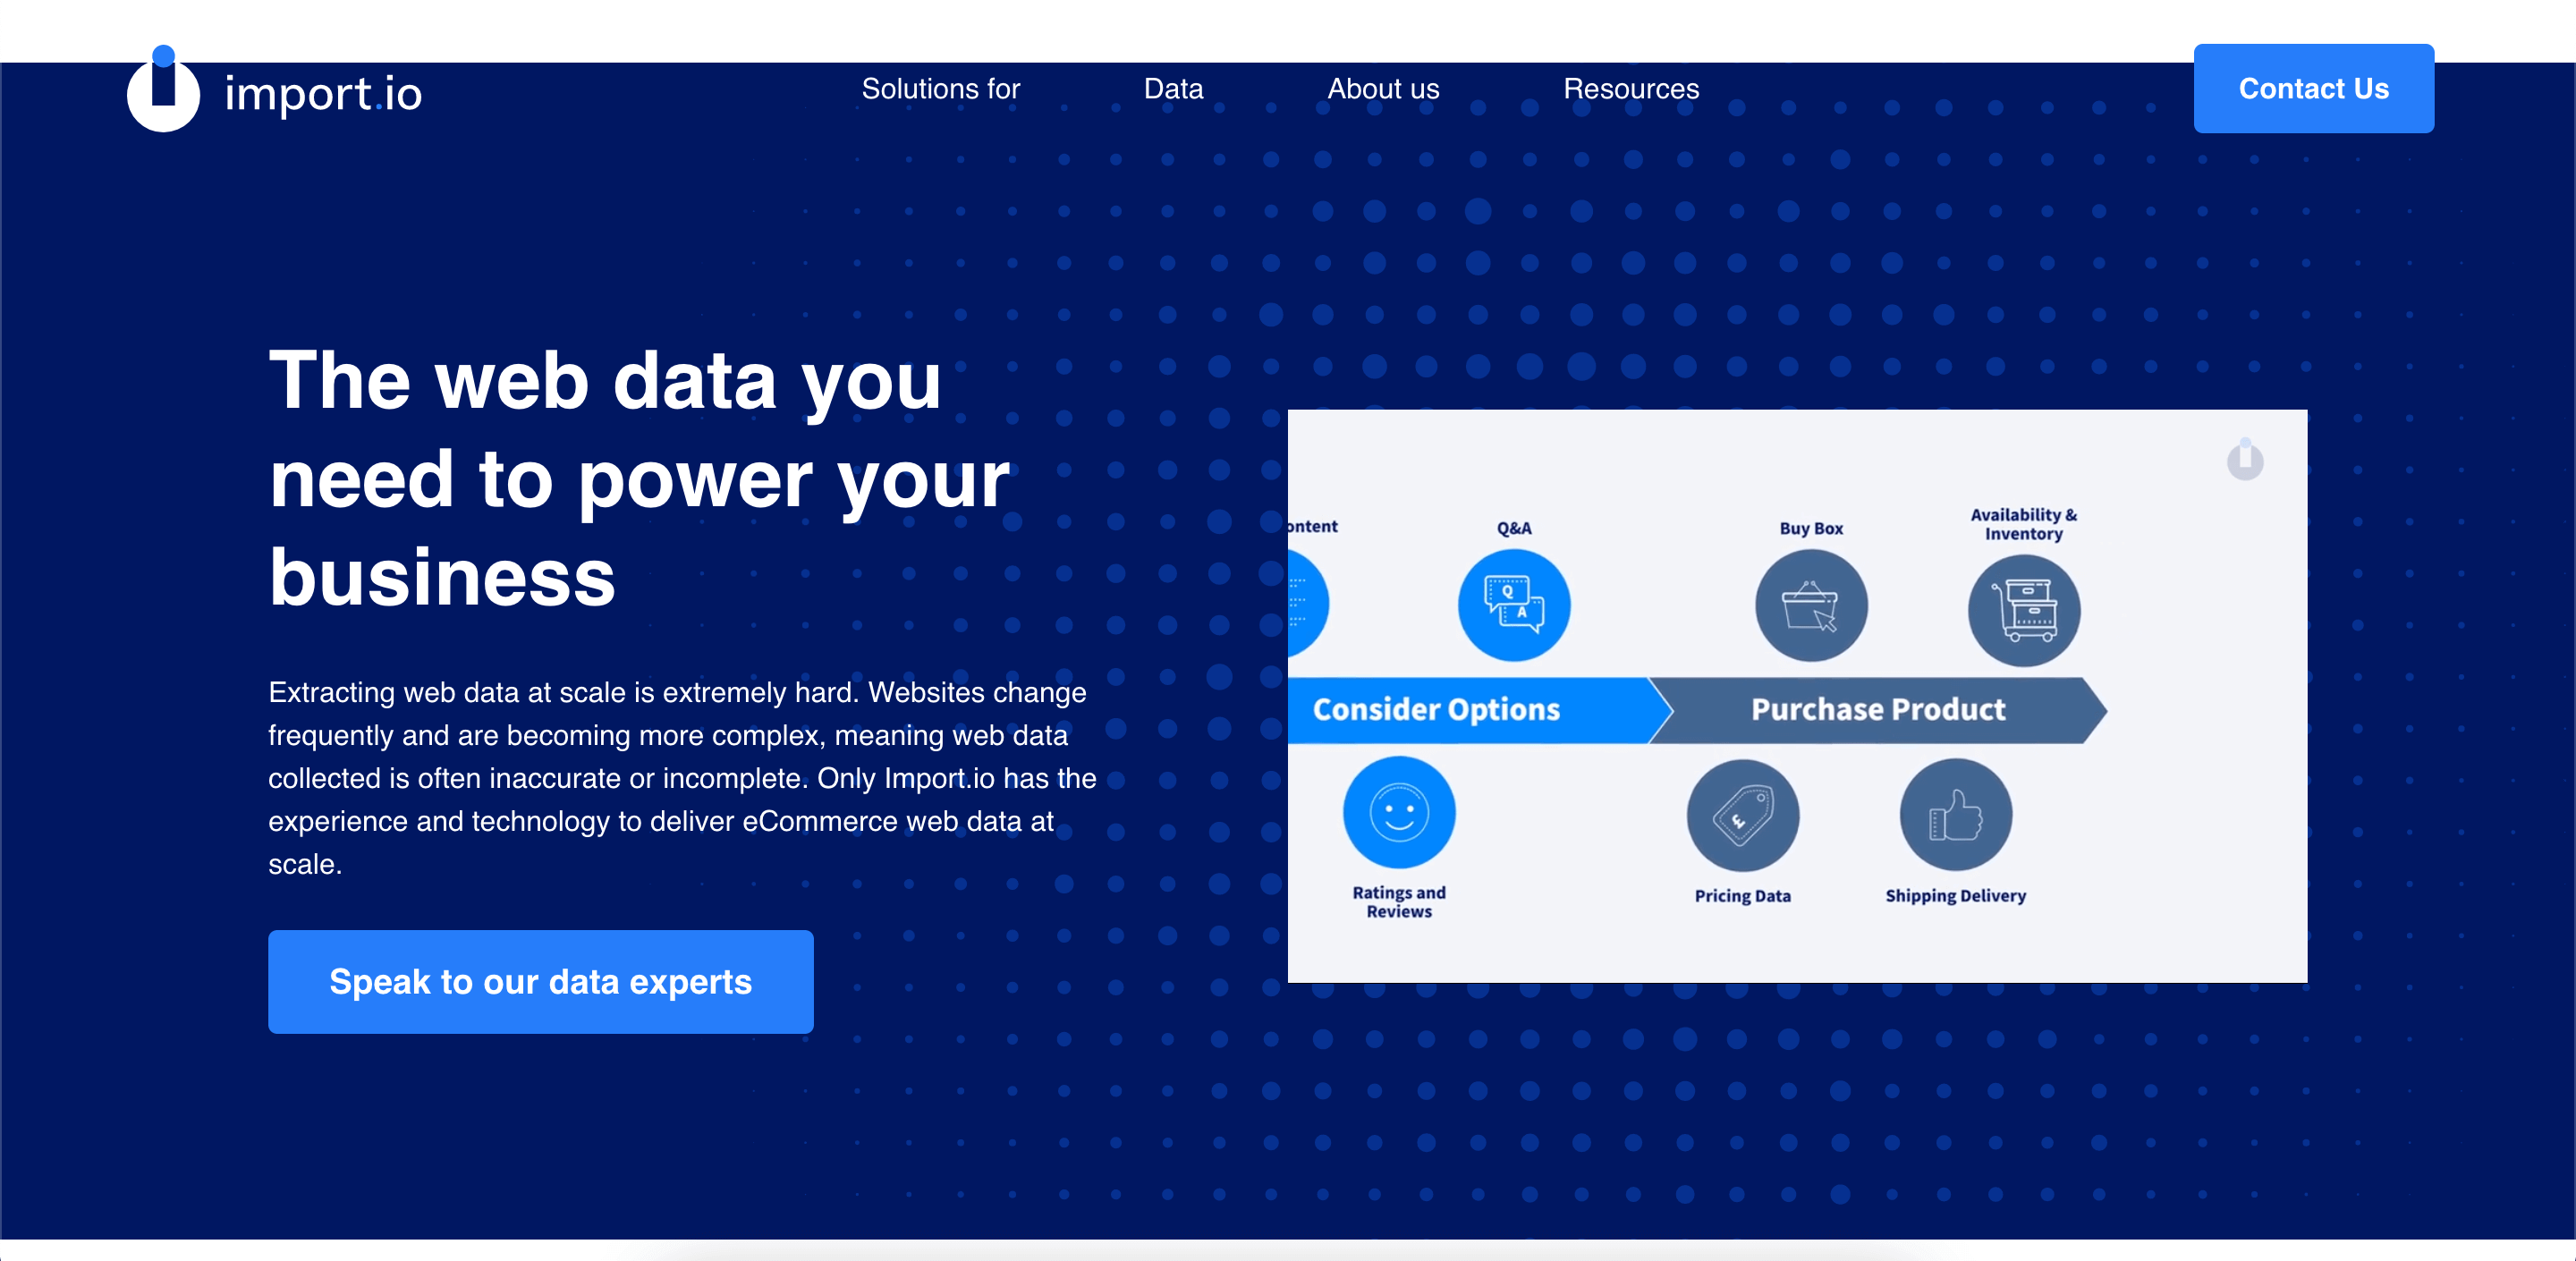The width and height of the screenshot is (2576, 1261).
Task: Expand the Resources navigation dropdown
Action: (x=1630, y=90)
